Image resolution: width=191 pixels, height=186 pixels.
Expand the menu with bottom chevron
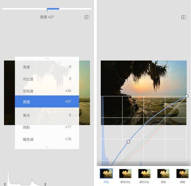pos(47,147)
